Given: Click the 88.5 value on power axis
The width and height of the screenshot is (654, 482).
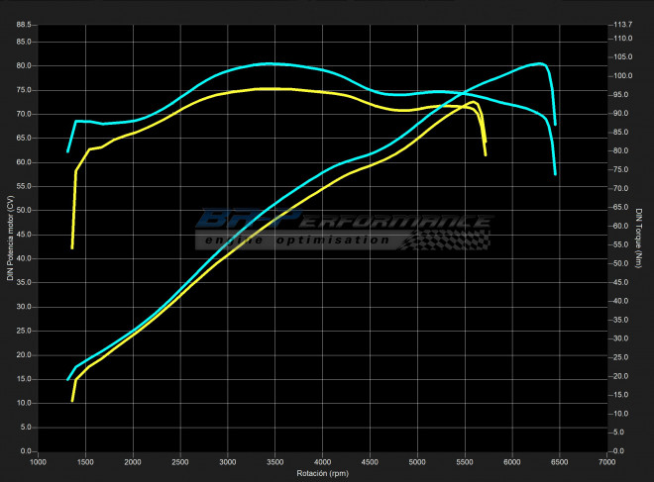Looking at the screenshot, I should click(x=23, y=24).
